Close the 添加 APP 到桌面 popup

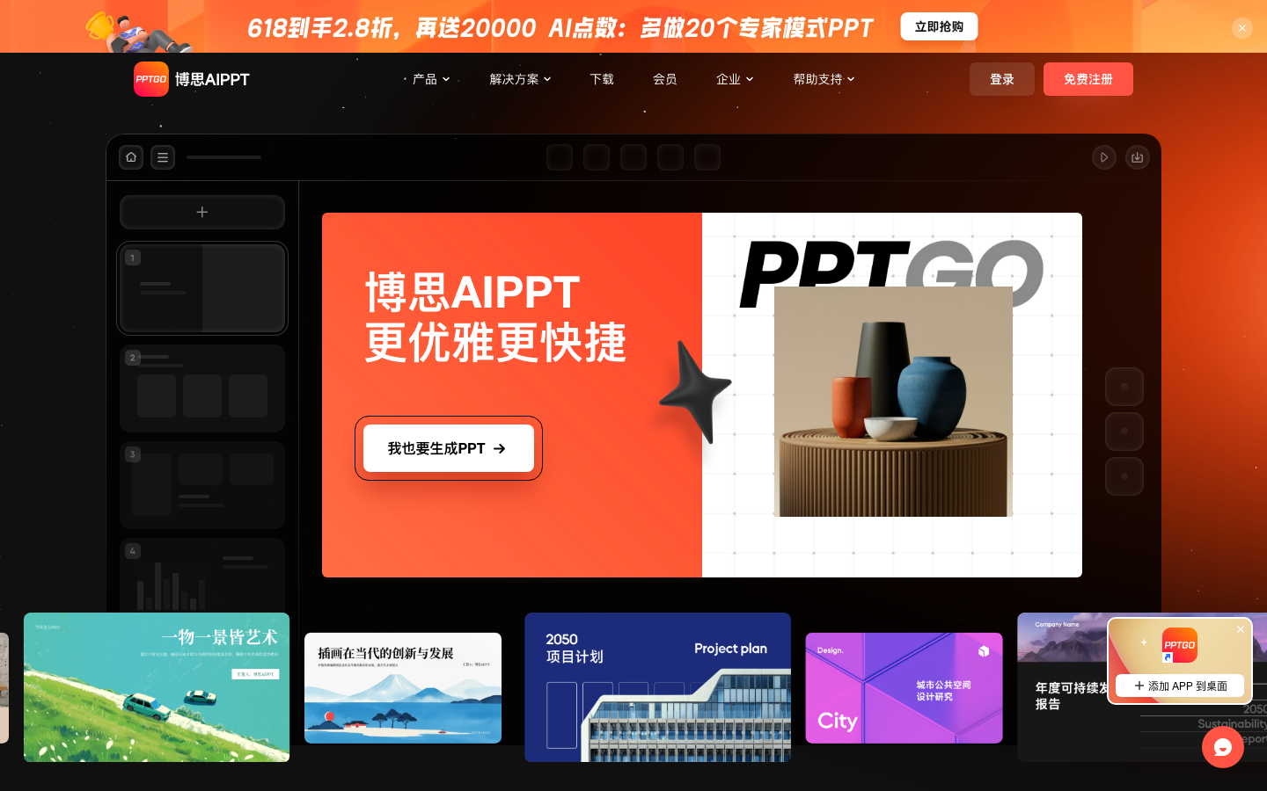[1241, 629]
